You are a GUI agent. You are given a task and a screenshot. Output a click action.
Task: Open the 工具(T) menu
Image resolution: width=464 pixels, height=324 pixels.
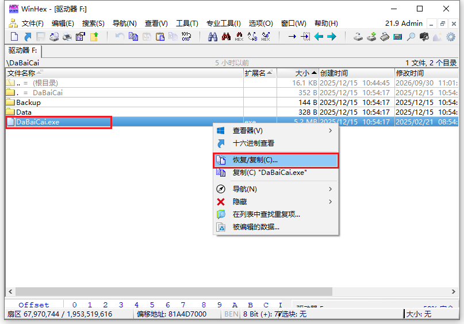tap(187, 24)
